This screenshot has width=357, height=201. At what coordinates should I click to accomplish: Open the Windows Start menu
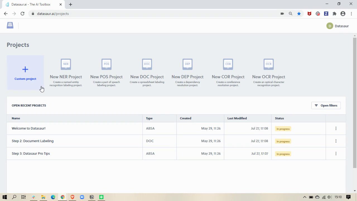[x=5, y=197]
